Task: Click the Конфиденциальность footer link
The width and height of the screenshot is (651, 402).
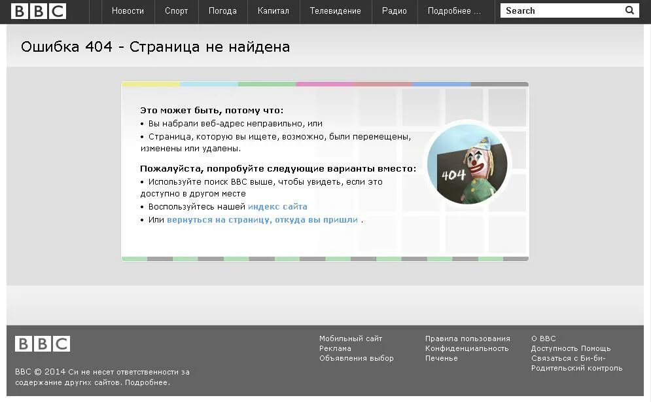Action: pos(466,348)
